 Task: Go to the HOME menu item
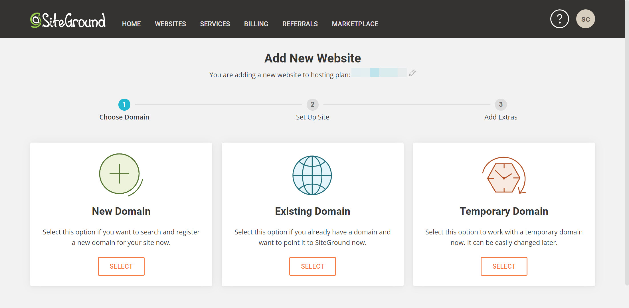click(131, 24)
